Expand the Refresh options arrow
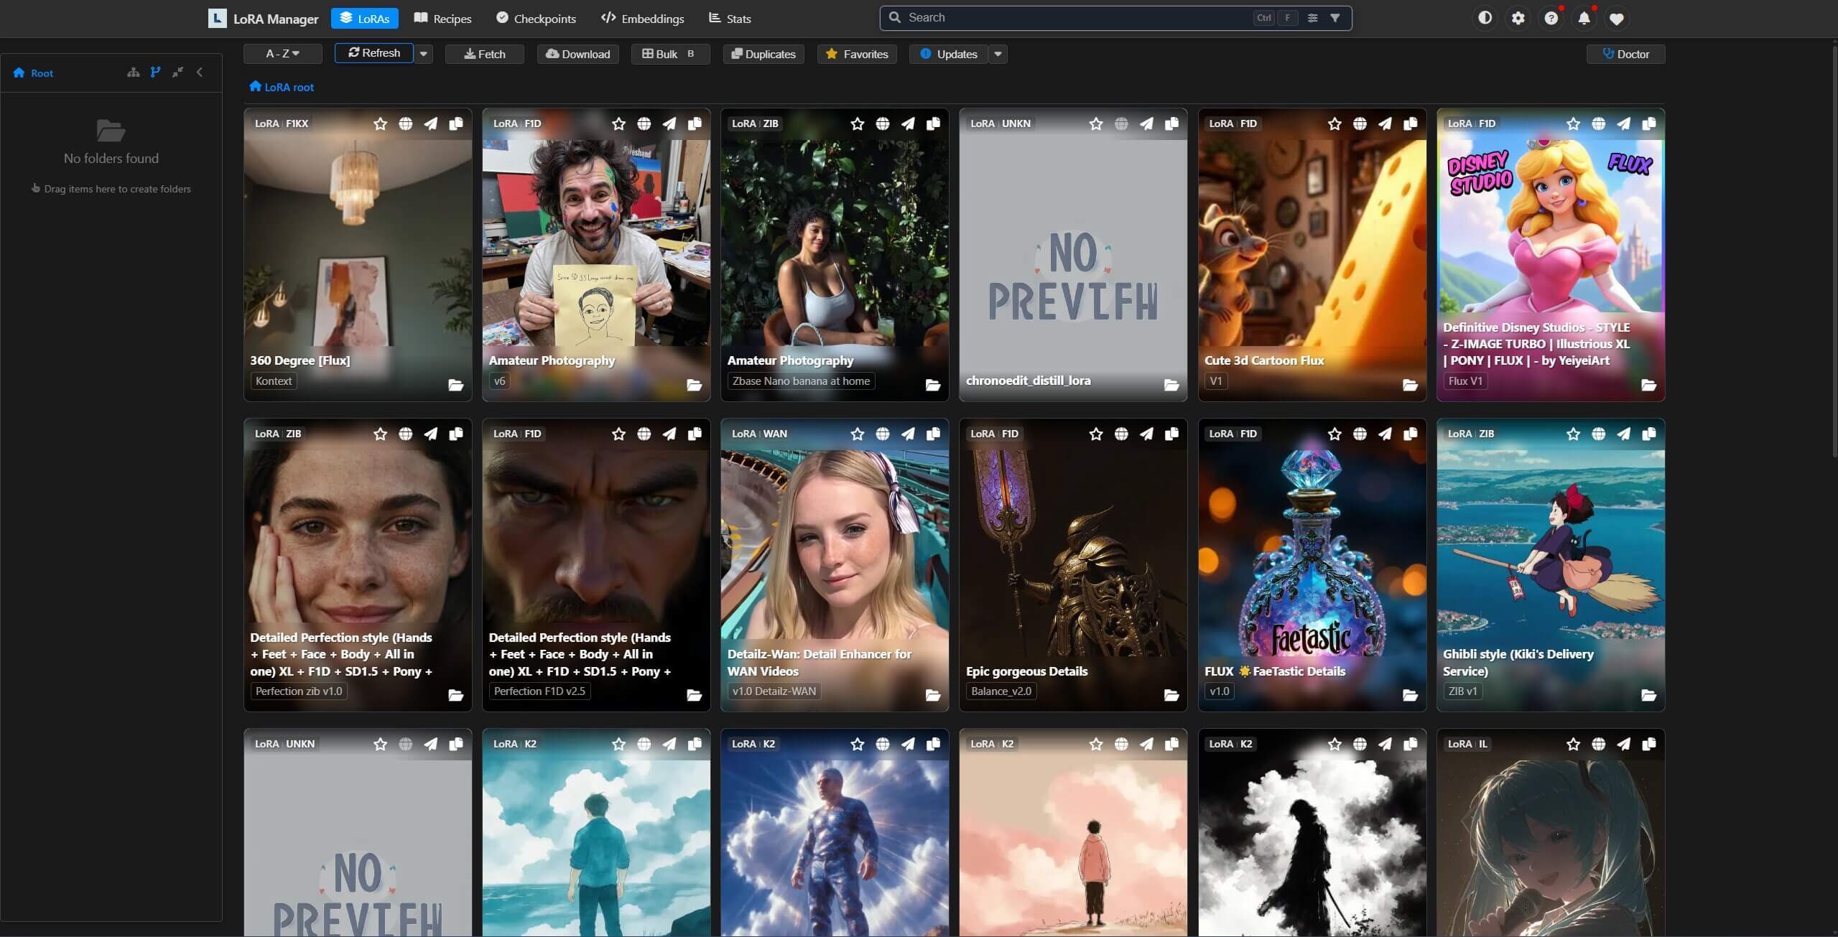Viewport: 1838px width, 937px height. 424,54
